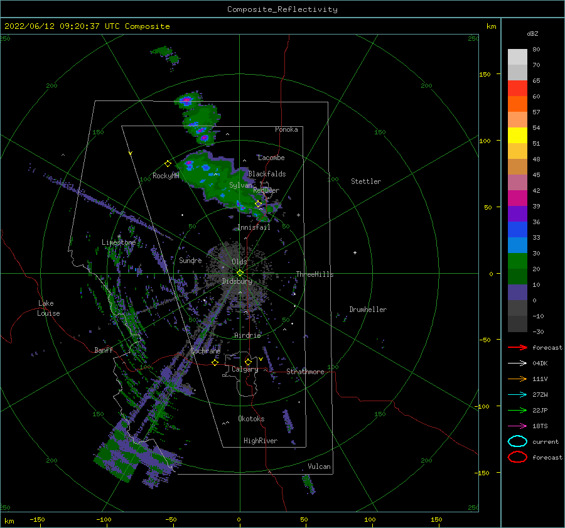
Task: Click the red forecast arrow in legend
Action: [517, 347]
